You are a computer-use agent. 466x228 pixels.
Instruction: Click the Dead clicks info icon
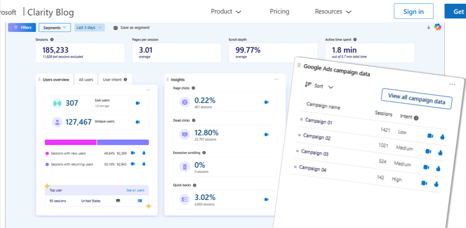point(193,120)
